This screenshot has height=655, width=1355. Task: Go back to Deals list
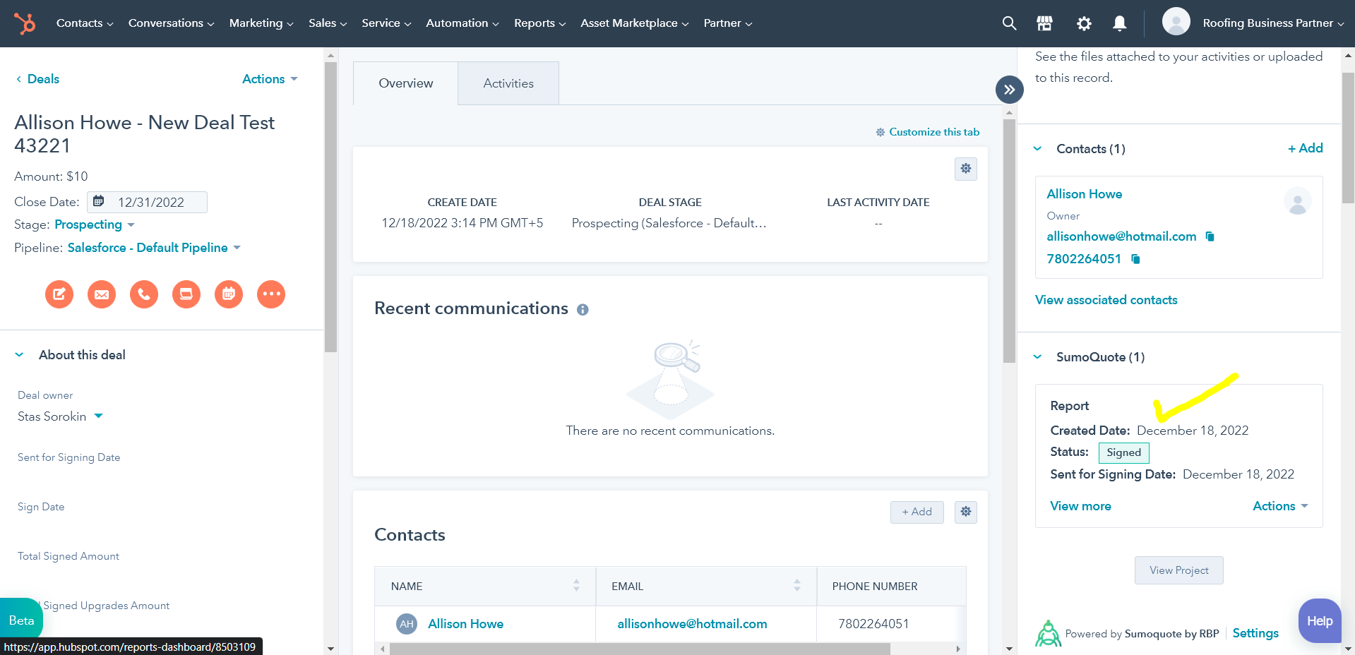(x=37, y=79)
